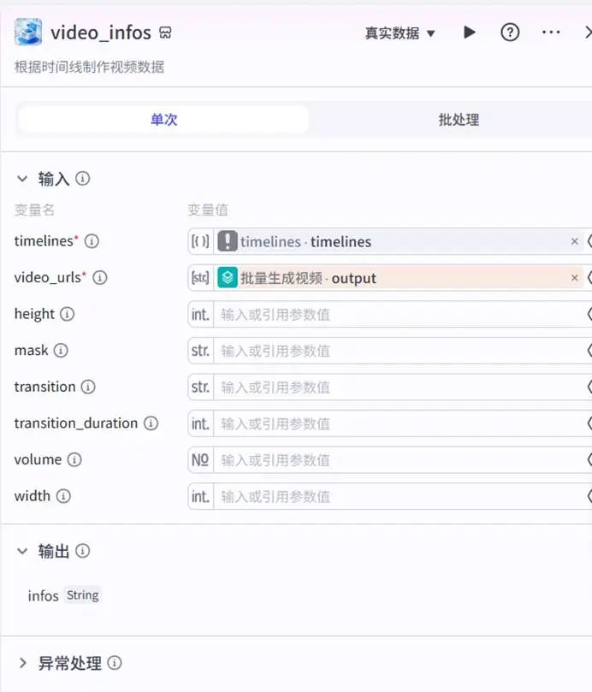This screenshot has height=692, width=592.
Task: Remove the timelines reference value
Action: [575, 242]
